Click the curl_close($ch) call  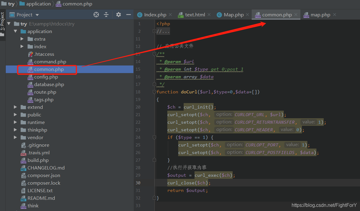click(188, 183)
